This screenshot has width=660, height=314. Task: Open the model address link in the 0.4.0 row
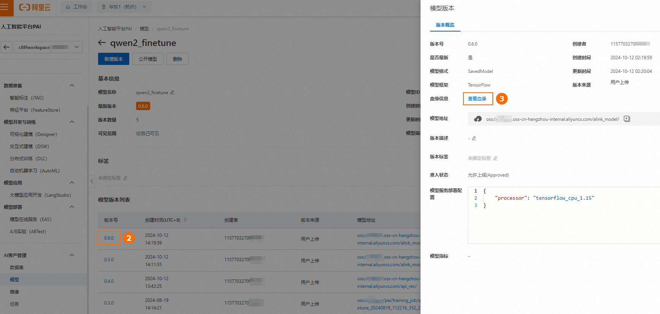[x=389, y=282]
